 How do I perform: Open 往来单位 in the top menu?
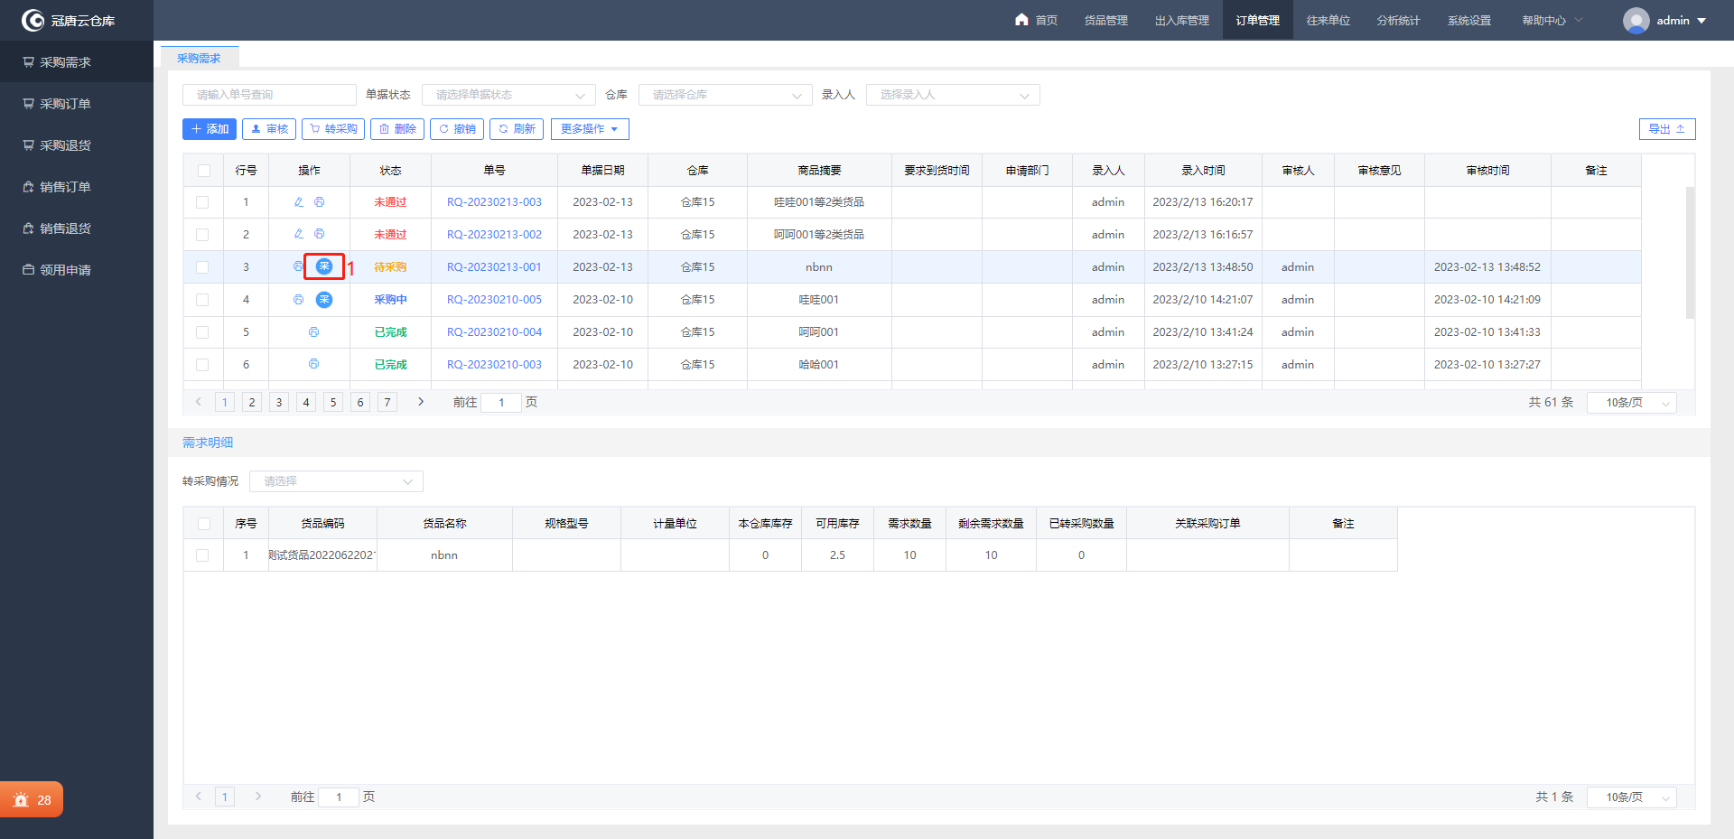click(x=1328, y=20)
